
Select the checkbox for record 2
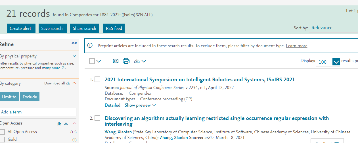pyautogui.click(x=97, y=118)
